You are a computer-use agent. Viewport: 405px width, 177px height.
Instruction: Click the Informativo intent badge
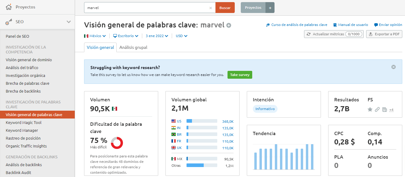pyautogui.click(x=265, y=109)
